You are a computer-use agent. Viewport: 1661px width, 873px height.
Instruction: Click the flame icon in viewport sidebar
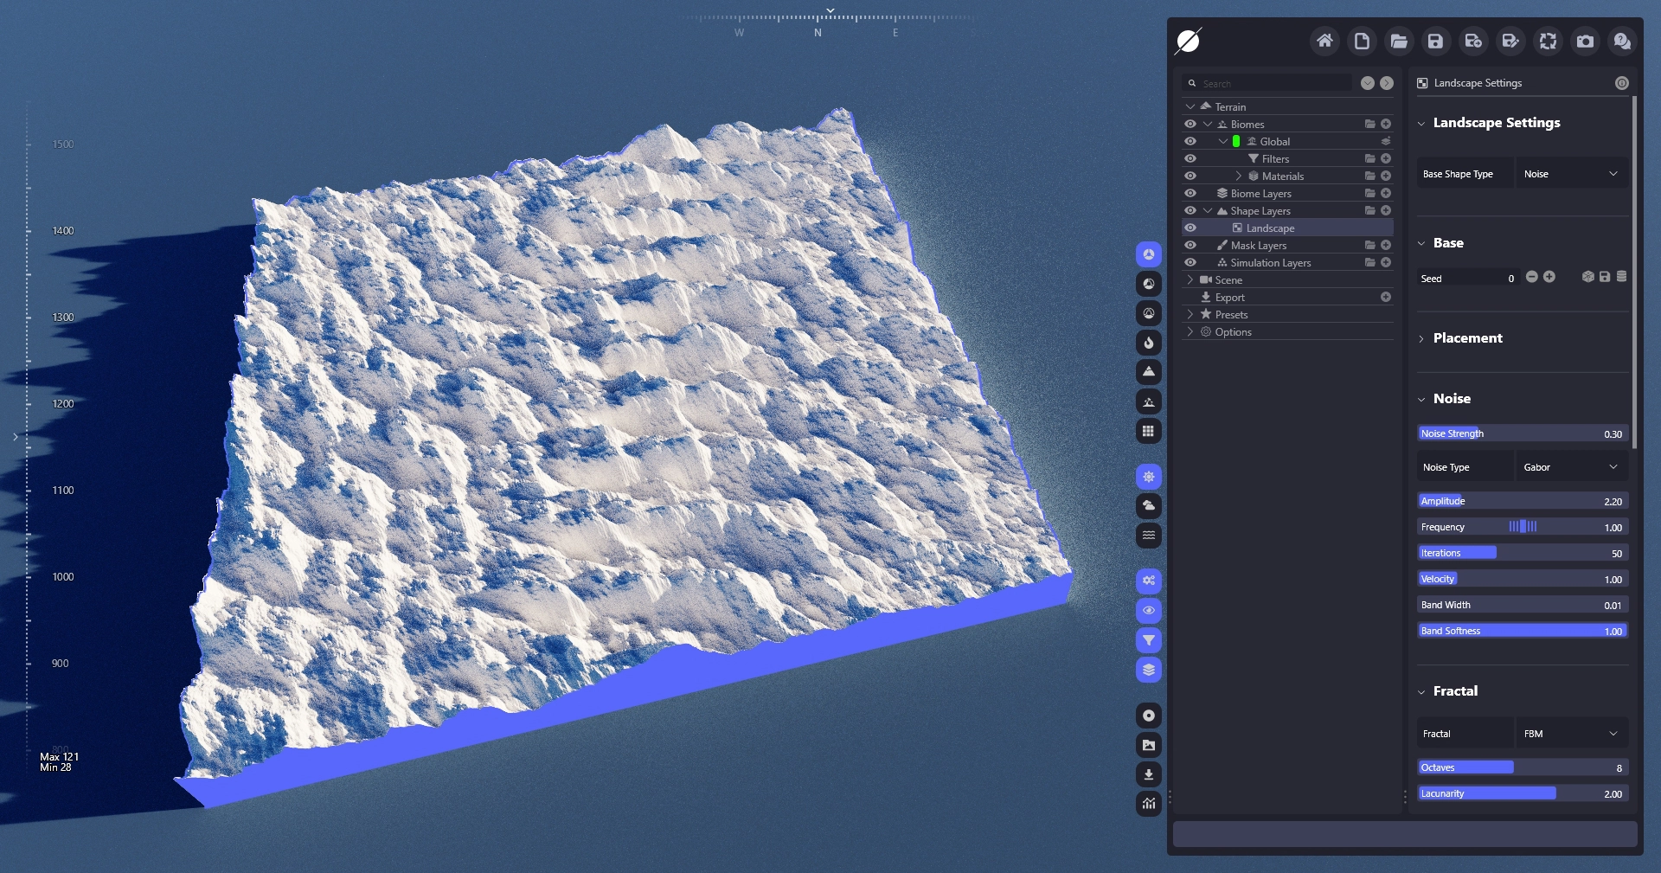click(x=1148, y=343)
